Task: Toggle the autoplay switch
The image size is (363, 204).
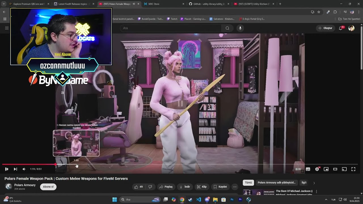Action: (298, 169)
